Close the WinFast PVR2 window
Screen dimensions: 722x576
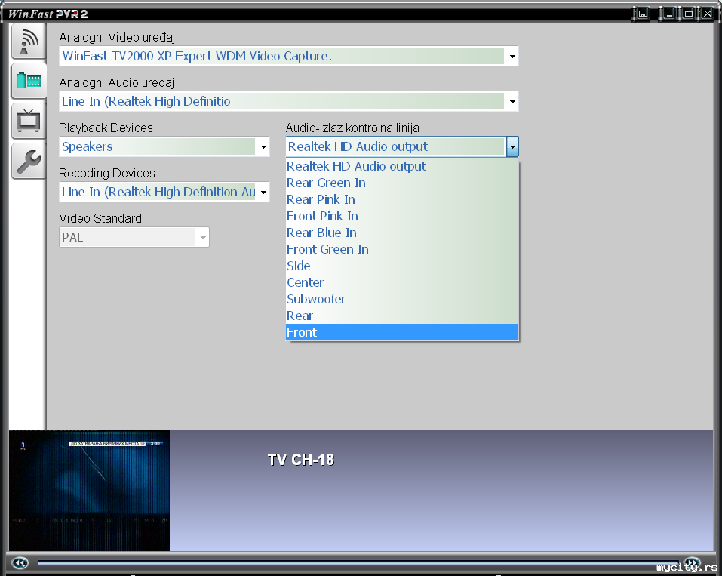(x=707, y=14)
